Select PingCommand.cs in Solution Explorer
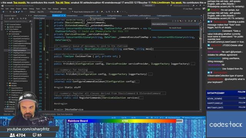This screenshot has width=246, height=138. tap(19, 69)
